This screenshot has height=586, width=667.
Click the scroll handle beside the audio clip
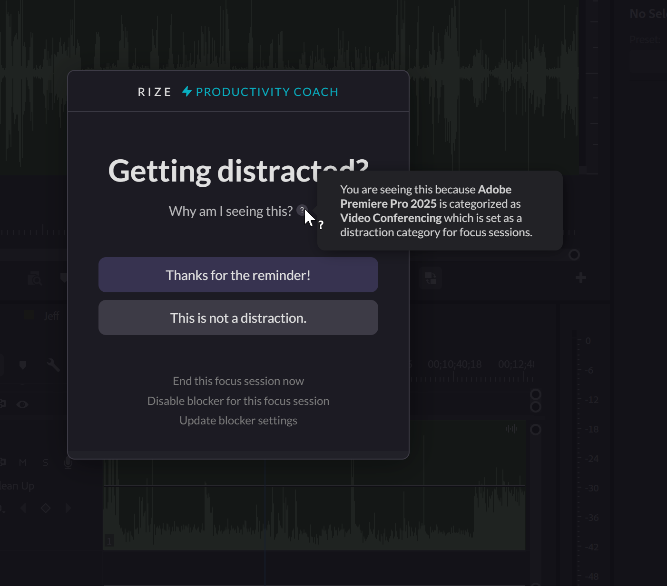click(536, 430)
